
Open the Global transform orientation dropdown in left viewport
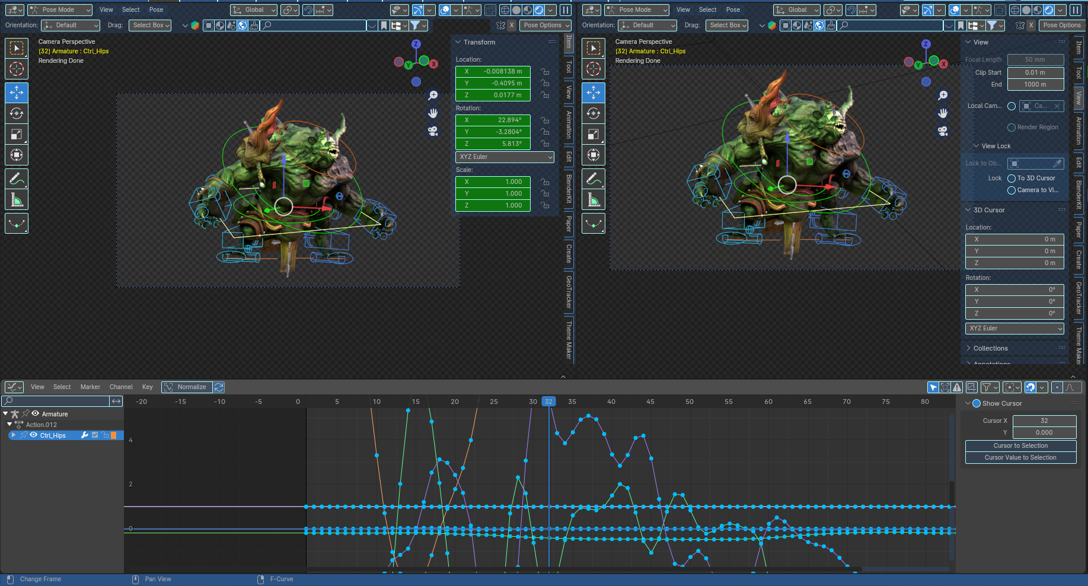(254, 10)
